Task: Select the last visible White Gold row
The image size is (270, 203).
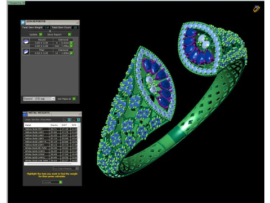Action: [x=51, y=161]
